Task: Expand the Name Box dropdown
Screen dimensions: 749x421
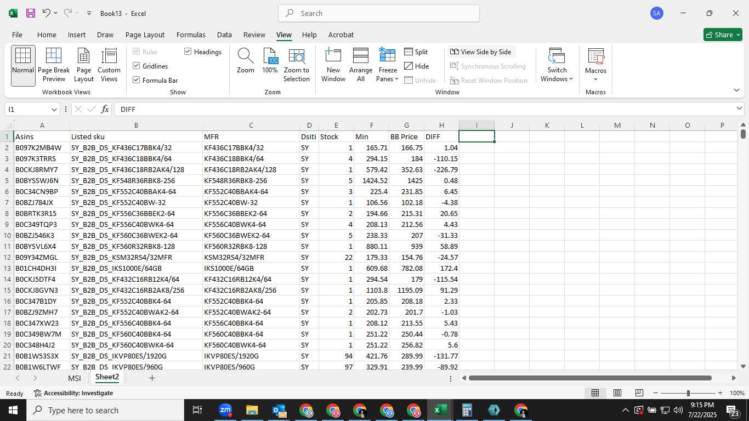Action: coord(54,109)
